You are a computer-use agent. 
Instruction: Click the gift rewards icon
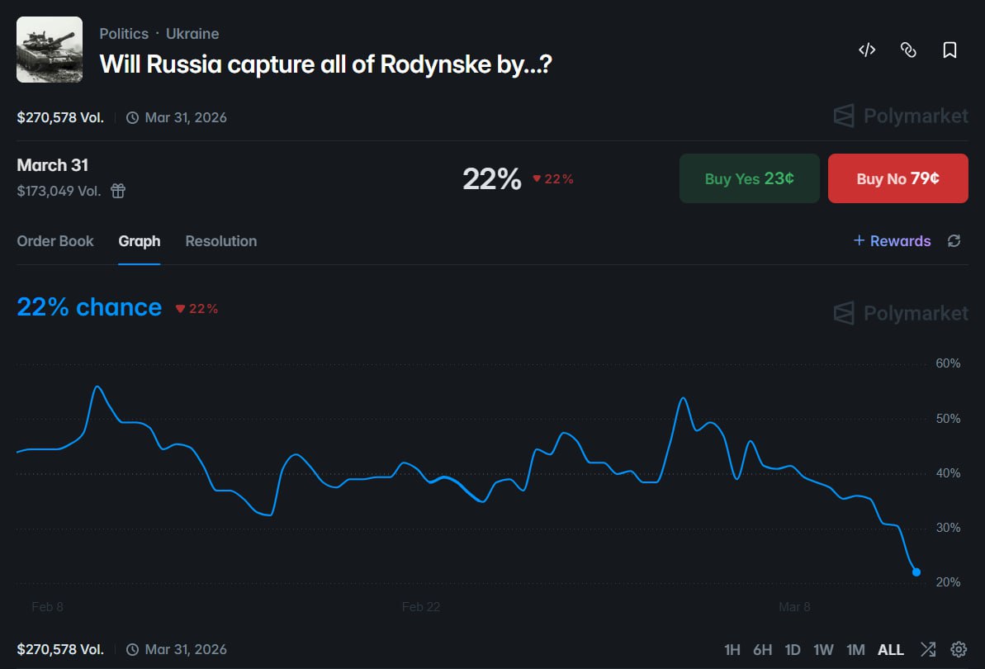pos(118,191)
